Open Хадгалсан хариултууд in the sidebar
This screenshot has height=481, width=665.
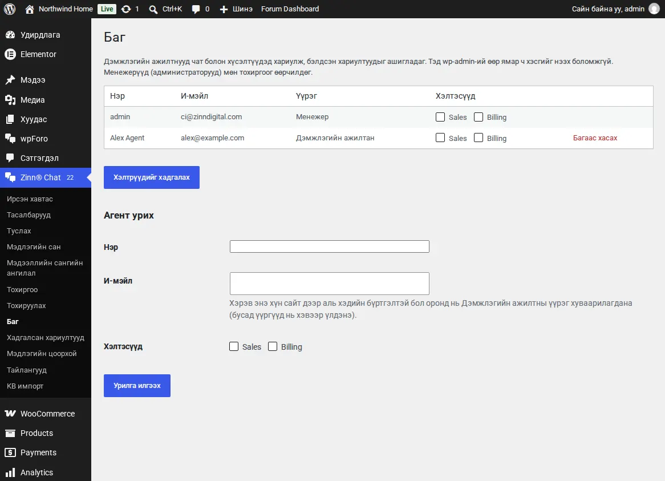point(46,338)
